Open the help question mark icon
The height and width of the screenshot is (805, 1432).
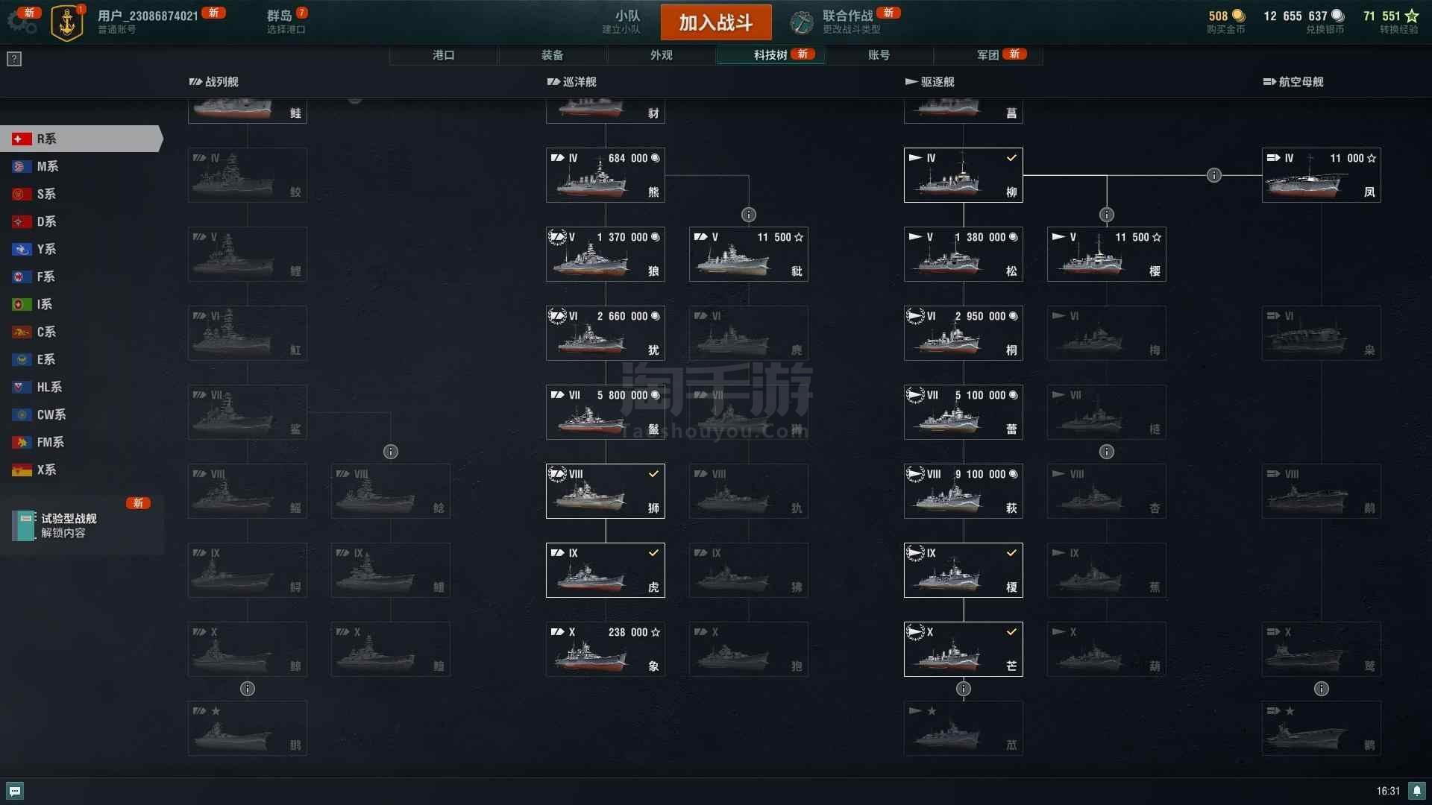click(14, 59)
